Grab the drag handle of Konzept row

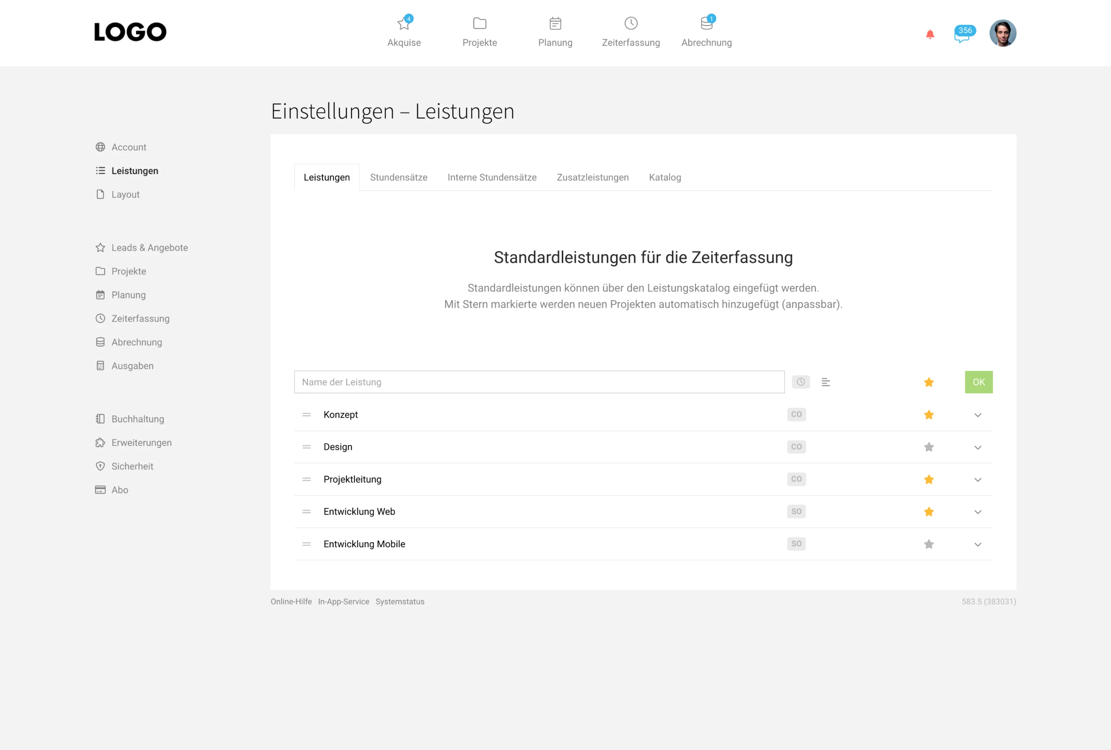307,415
